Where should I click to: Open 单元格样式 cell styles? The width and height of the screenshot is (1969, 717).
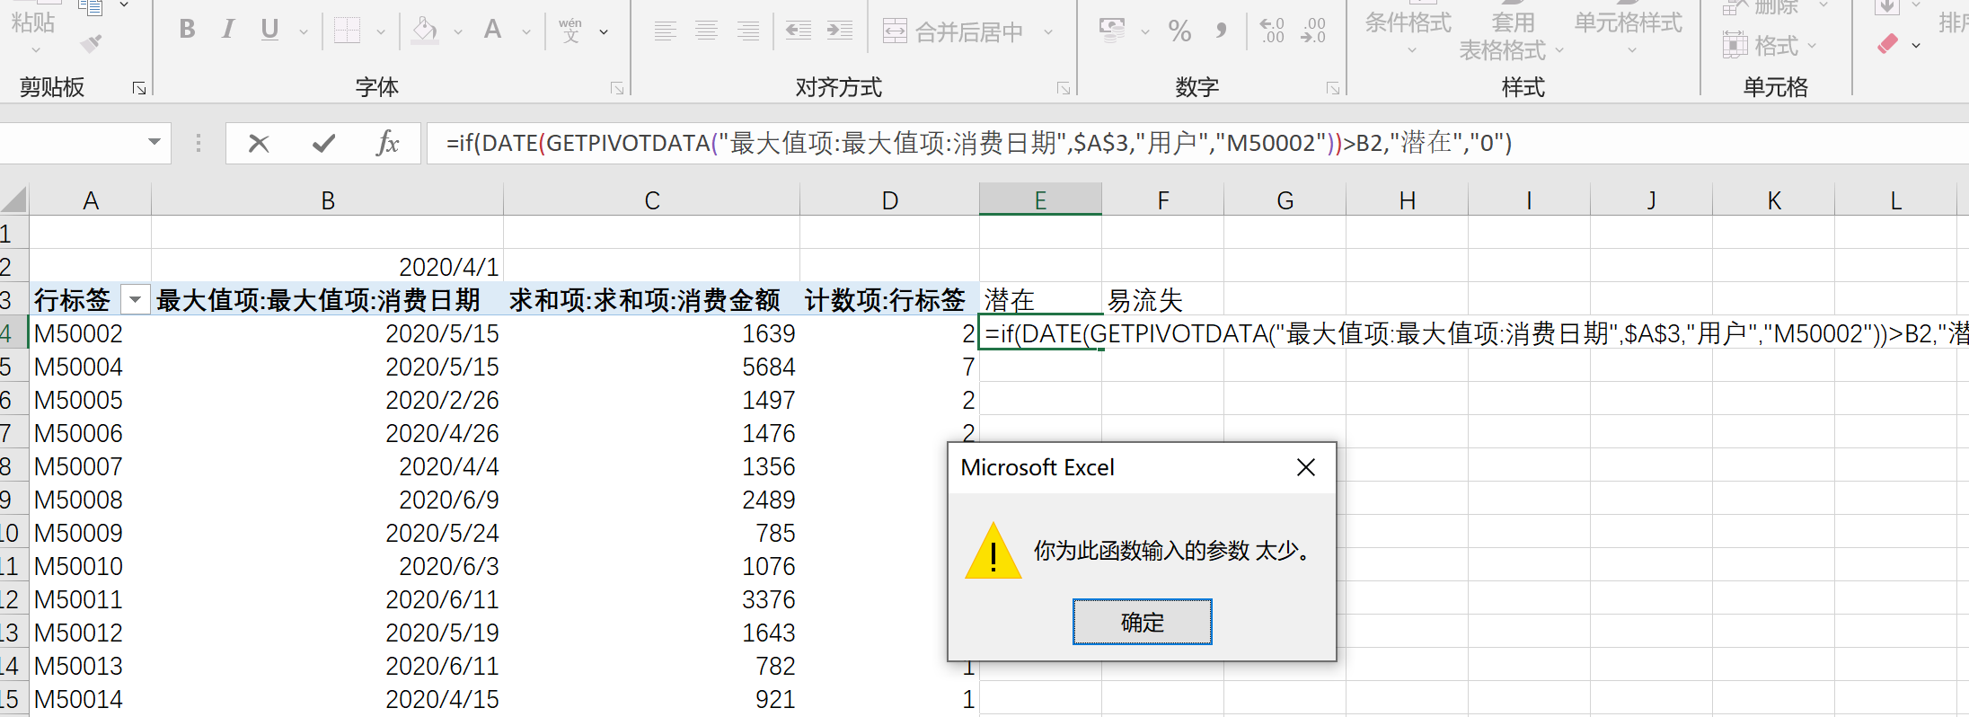1628,29
